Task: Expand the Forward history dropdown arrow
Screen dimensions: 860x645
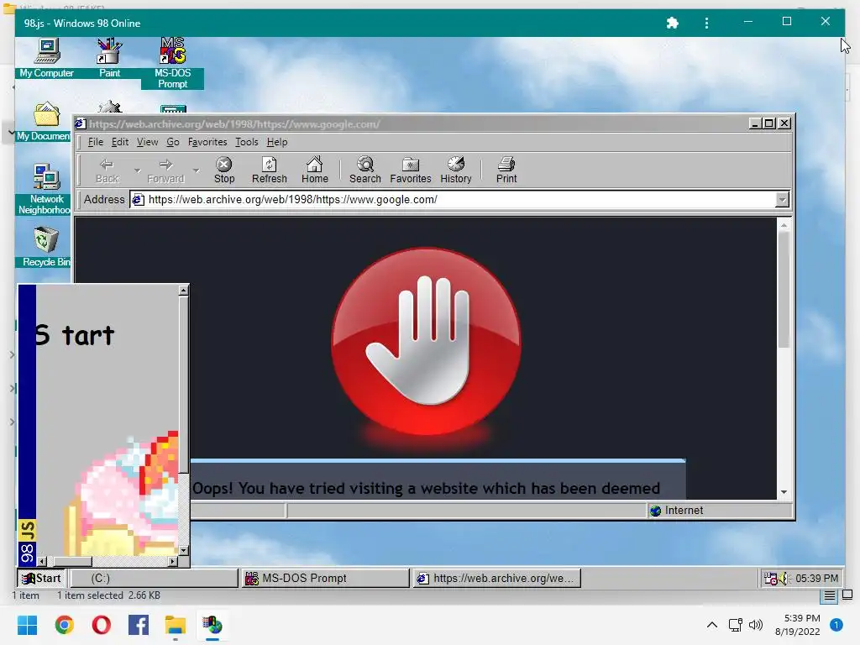Action: click(x=197, y=170)
